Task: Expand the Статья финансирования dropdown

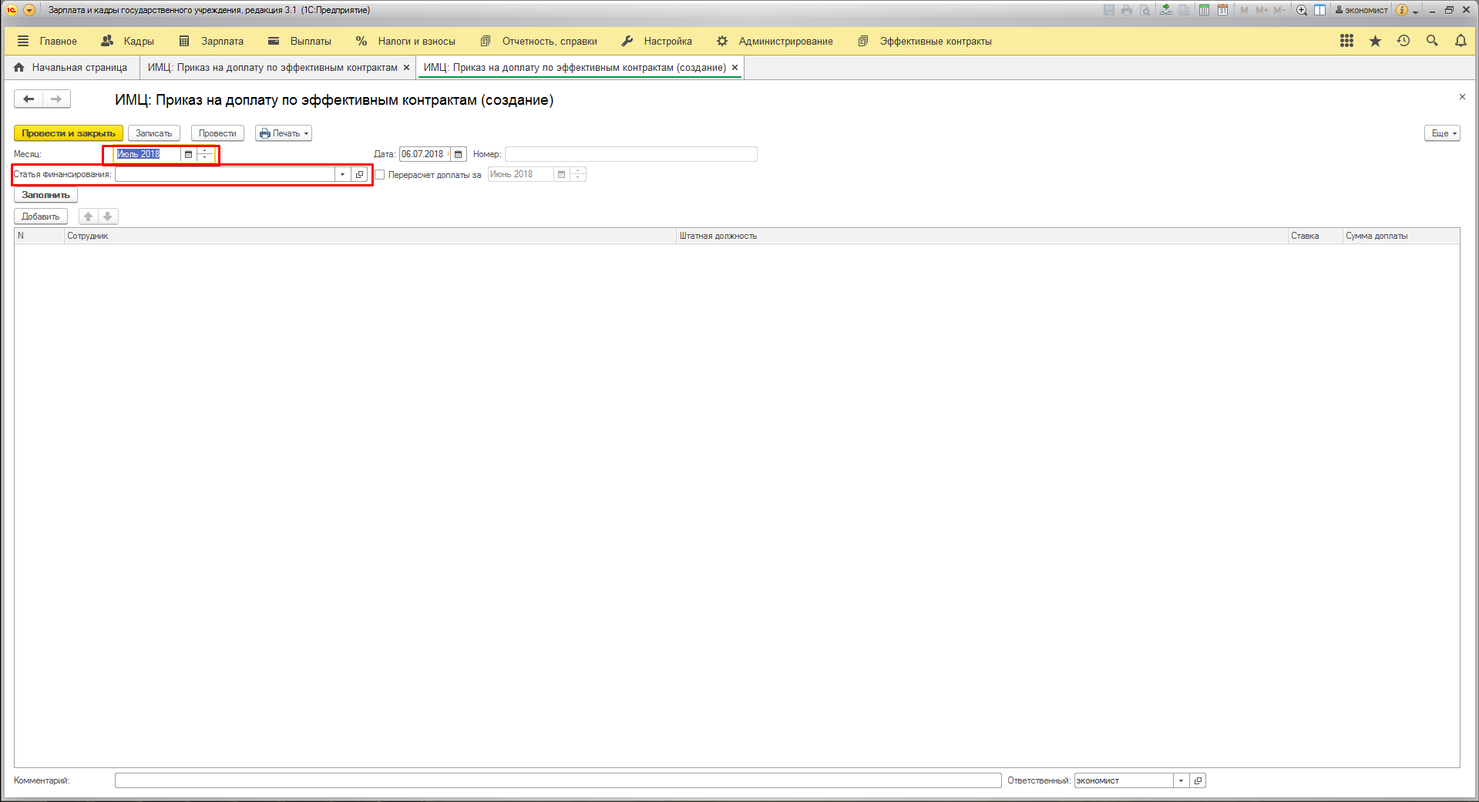Action: pyautogui.click(x=342, y=175)
